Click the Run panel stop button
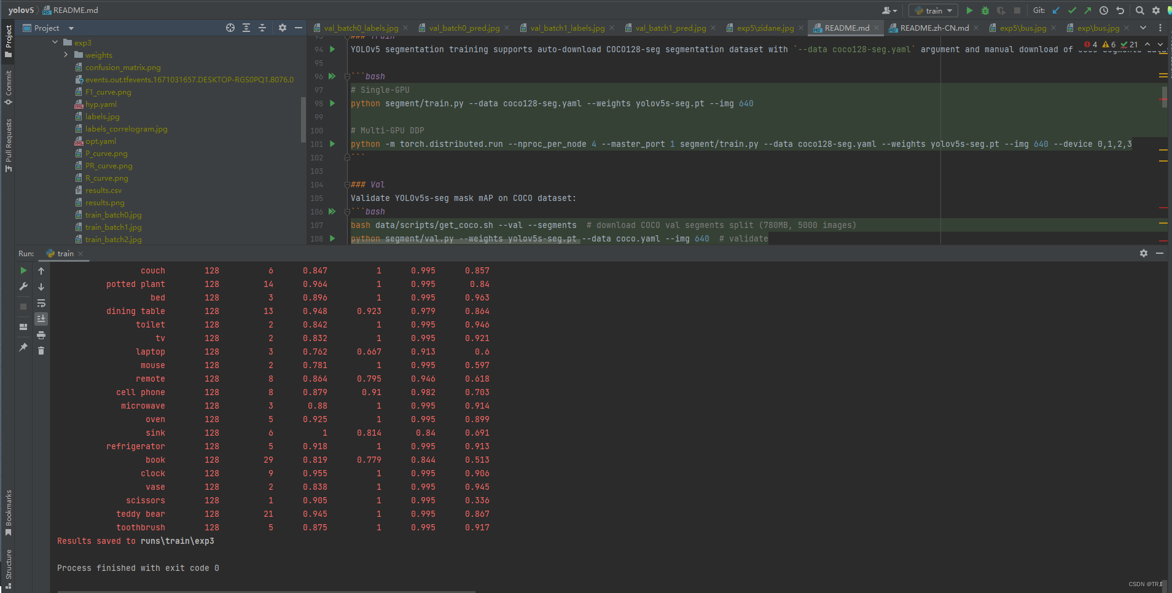 (x=23, y=306)
